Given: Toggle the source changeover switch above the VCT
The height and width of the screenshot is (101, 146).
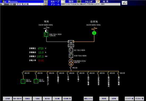Looking at the screenshot, I should [71, 42].
